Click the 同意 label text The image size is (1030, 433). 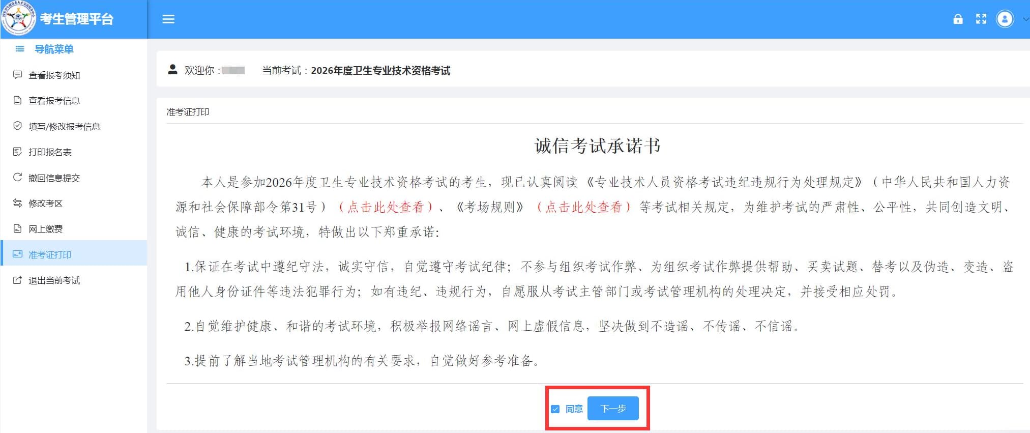tap(574, 409)
